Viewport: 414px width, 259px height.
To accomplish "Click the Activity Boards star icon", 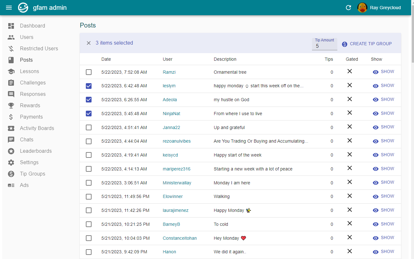I will [11, 128].
